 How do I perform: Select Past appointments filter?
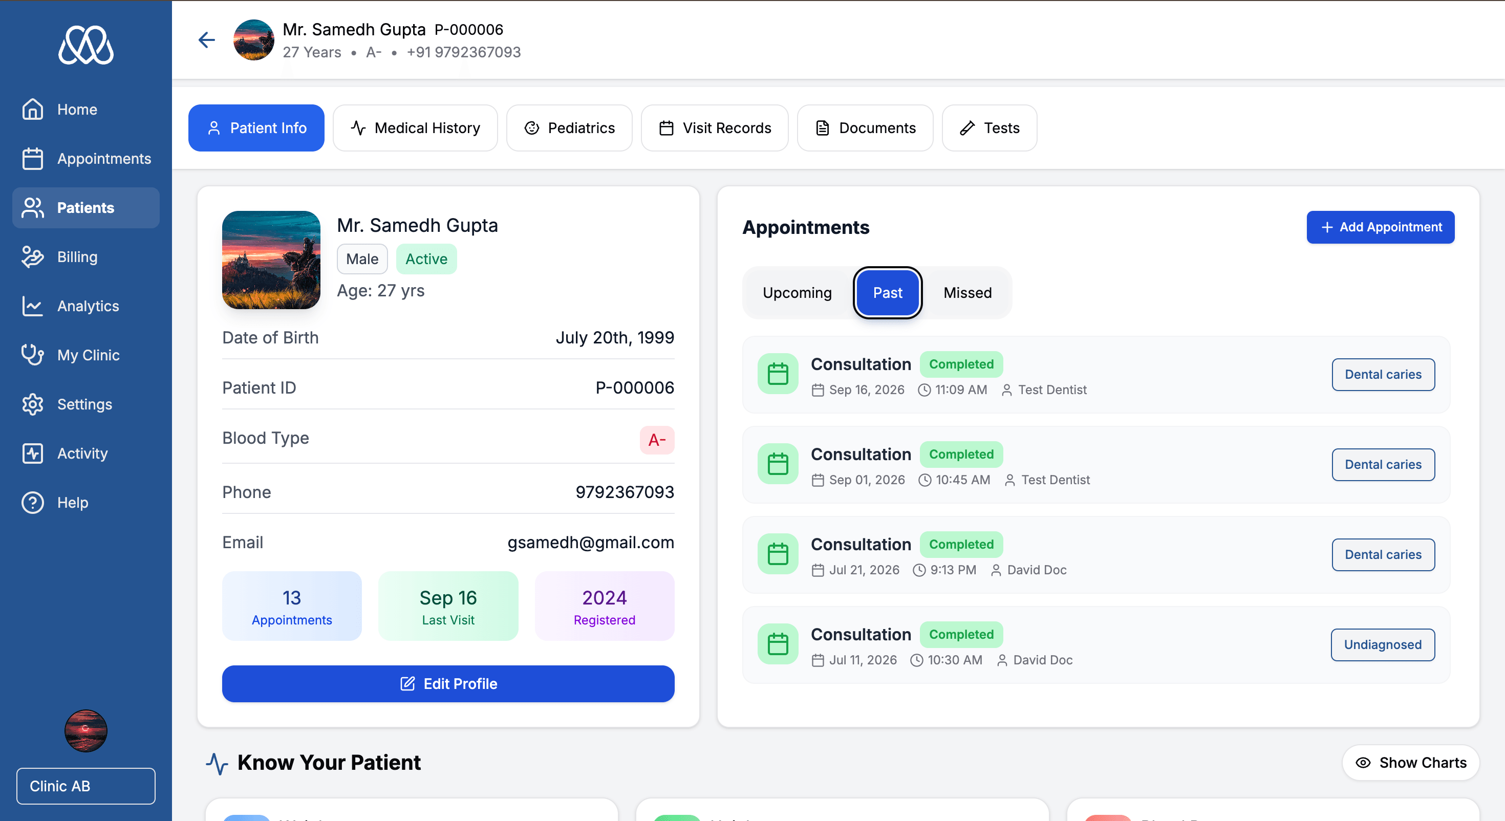click(888, 293)
